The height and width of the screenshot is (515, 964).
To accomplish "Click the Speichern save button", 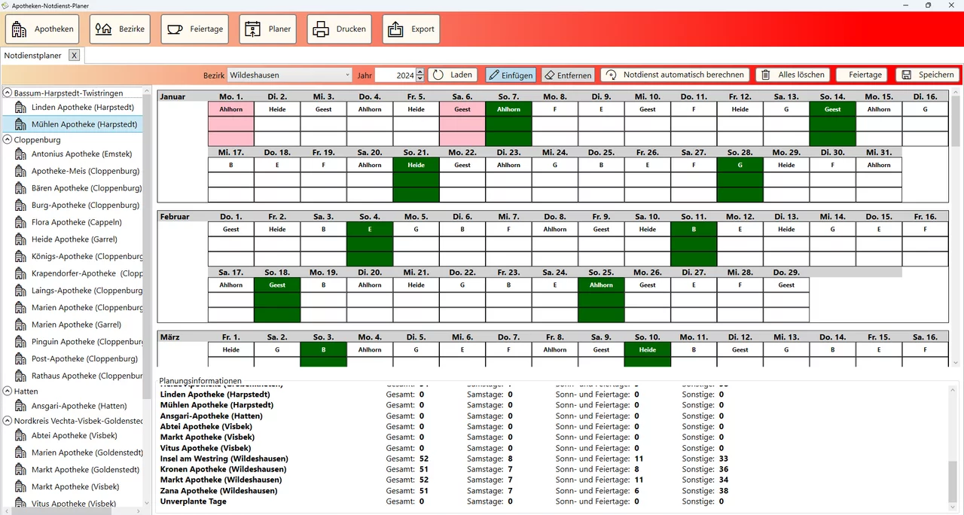I will (928, 75).
